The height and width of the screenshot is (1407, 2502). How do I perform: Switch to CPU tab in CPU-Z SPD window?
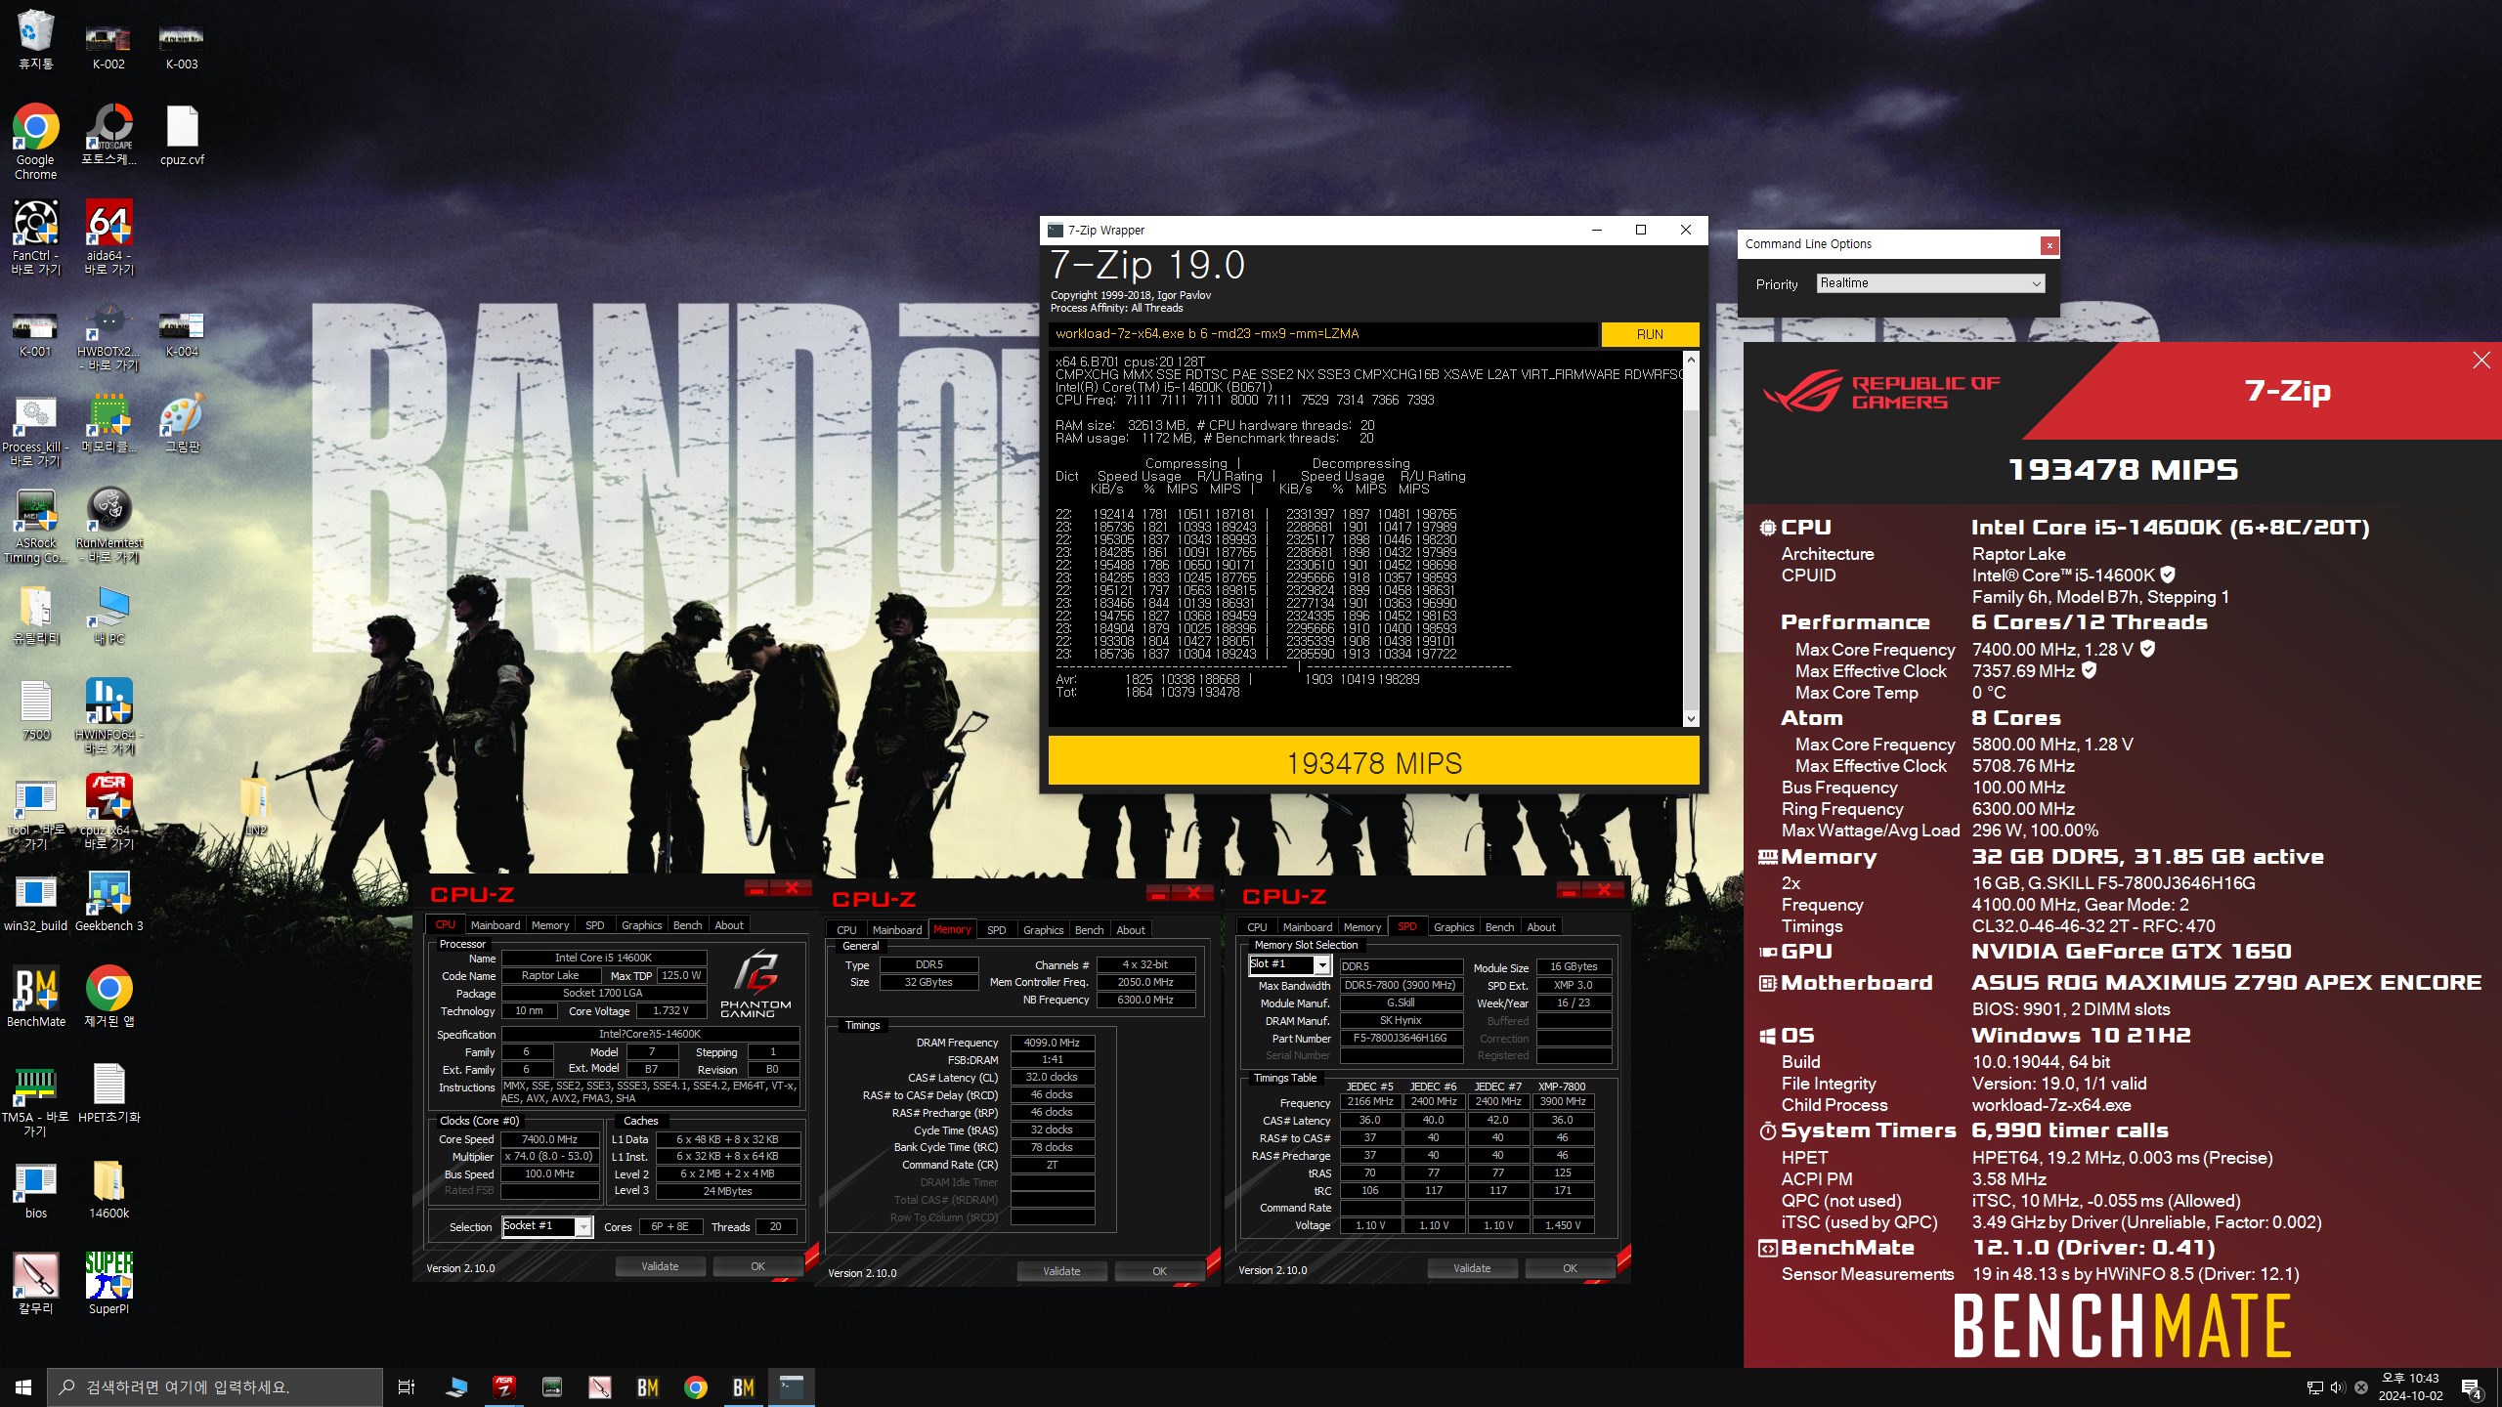pyautogui.click(x=1257, y=927)
